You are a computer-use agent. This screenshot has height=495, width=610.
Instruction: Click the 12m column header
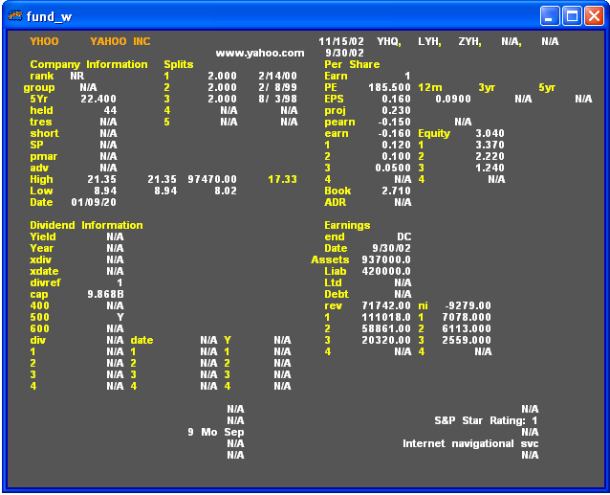[430, 88]
